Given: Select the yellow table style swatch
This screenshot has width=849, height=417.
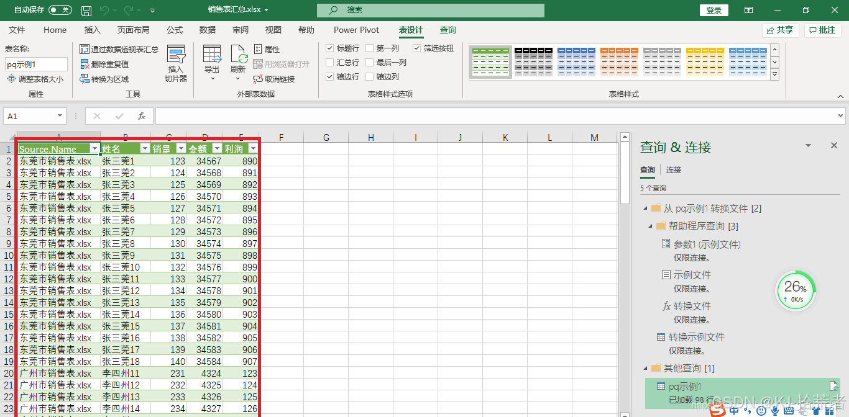Looking at the screenshot, I should tap(705, 62).
